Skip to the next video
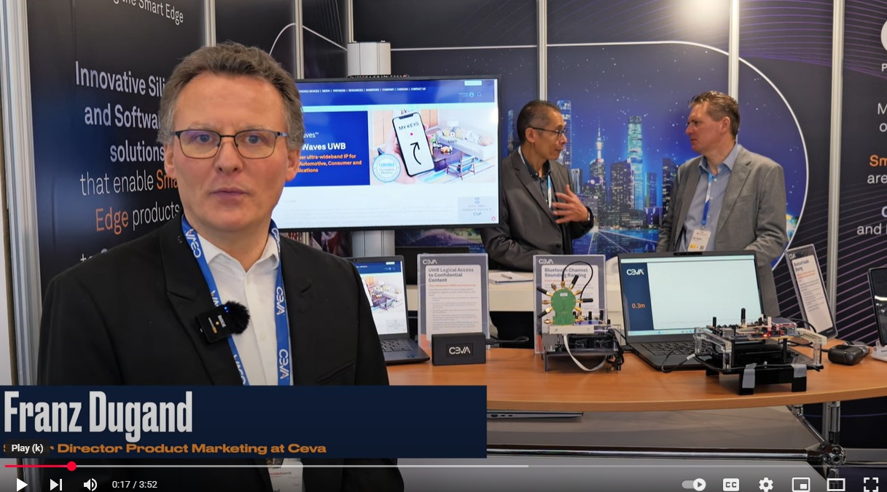This screenshot has height=492, width=887. [x=56, y=484]
